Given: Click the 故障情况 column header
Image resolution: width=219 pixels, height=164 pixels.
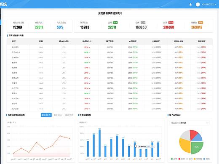Looking at the screenshot, I should tap(202, 41).
